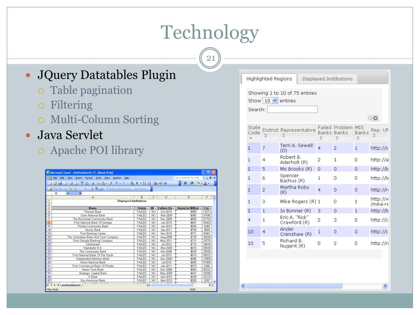Screen dimensions: 420x315
Task: Open the Name Box dropdown arrow in Excel
Action: 68,193
